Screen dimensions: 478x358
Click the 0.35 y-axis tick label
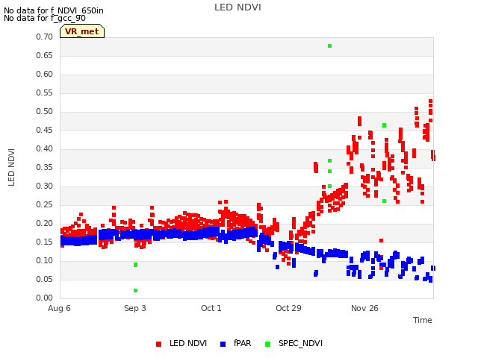44,167
